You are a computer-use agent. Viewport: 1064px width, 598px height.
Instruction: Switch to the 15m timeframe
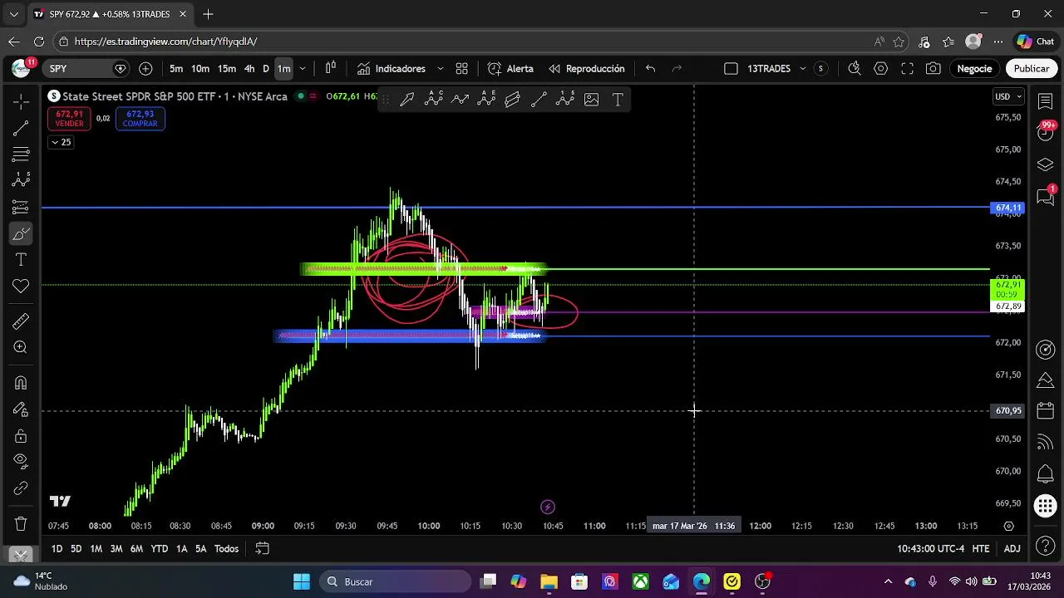point(227,69)
